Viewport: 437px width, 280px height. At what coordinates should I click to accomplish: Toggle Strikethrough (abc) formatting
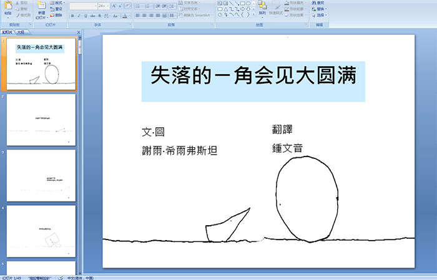(x=92, y=16)
